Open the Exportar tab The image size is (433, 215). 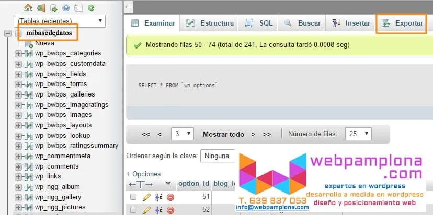[402, 23]
